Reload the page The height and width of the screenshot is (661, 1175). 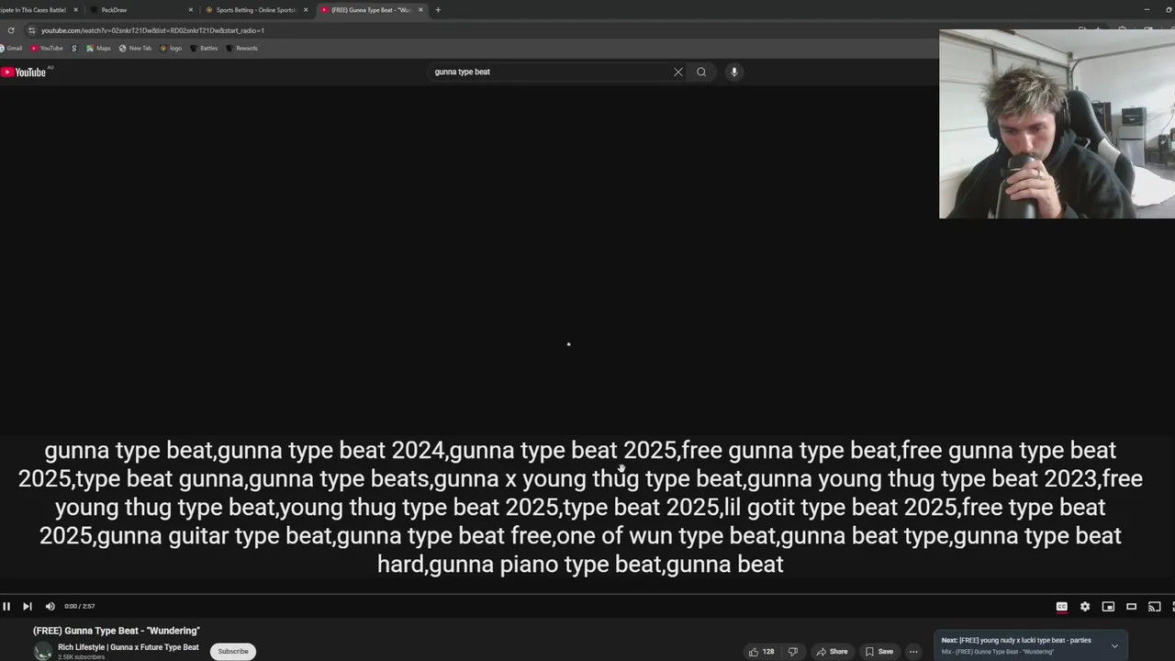tap(11, 30)
